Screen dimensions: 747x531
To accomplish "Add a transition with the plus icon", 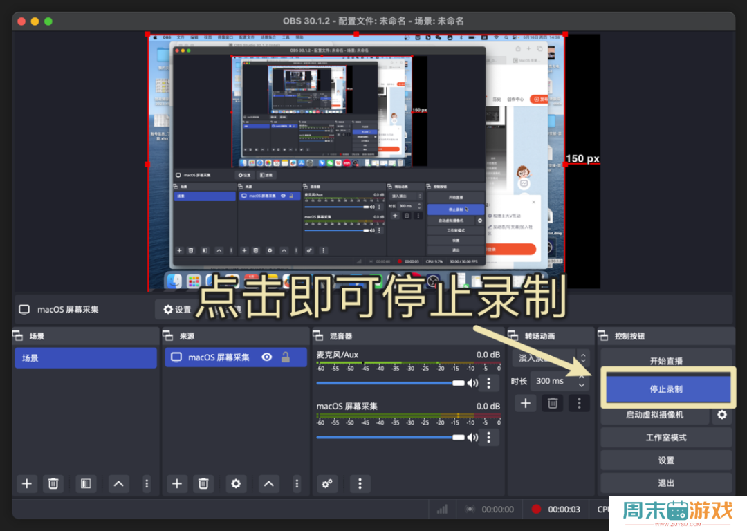I will point(525,402).
